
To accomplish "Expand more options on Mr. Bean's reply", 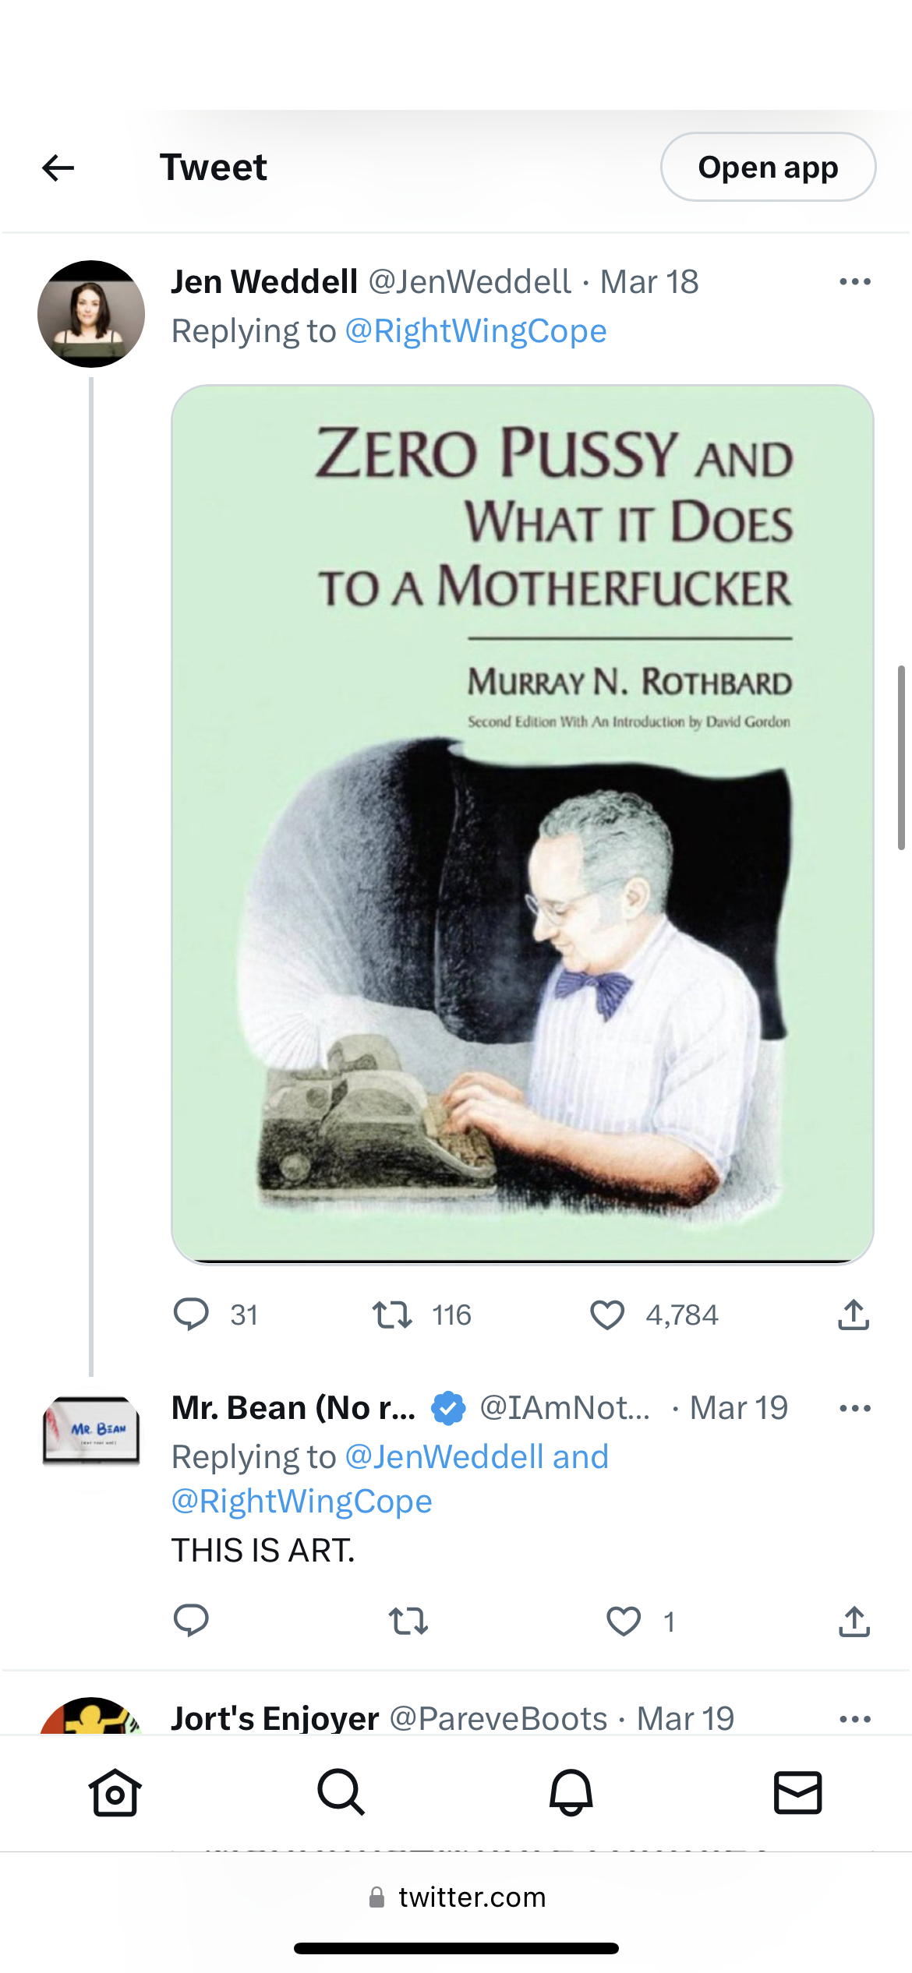I will [x=854, y=1409].
